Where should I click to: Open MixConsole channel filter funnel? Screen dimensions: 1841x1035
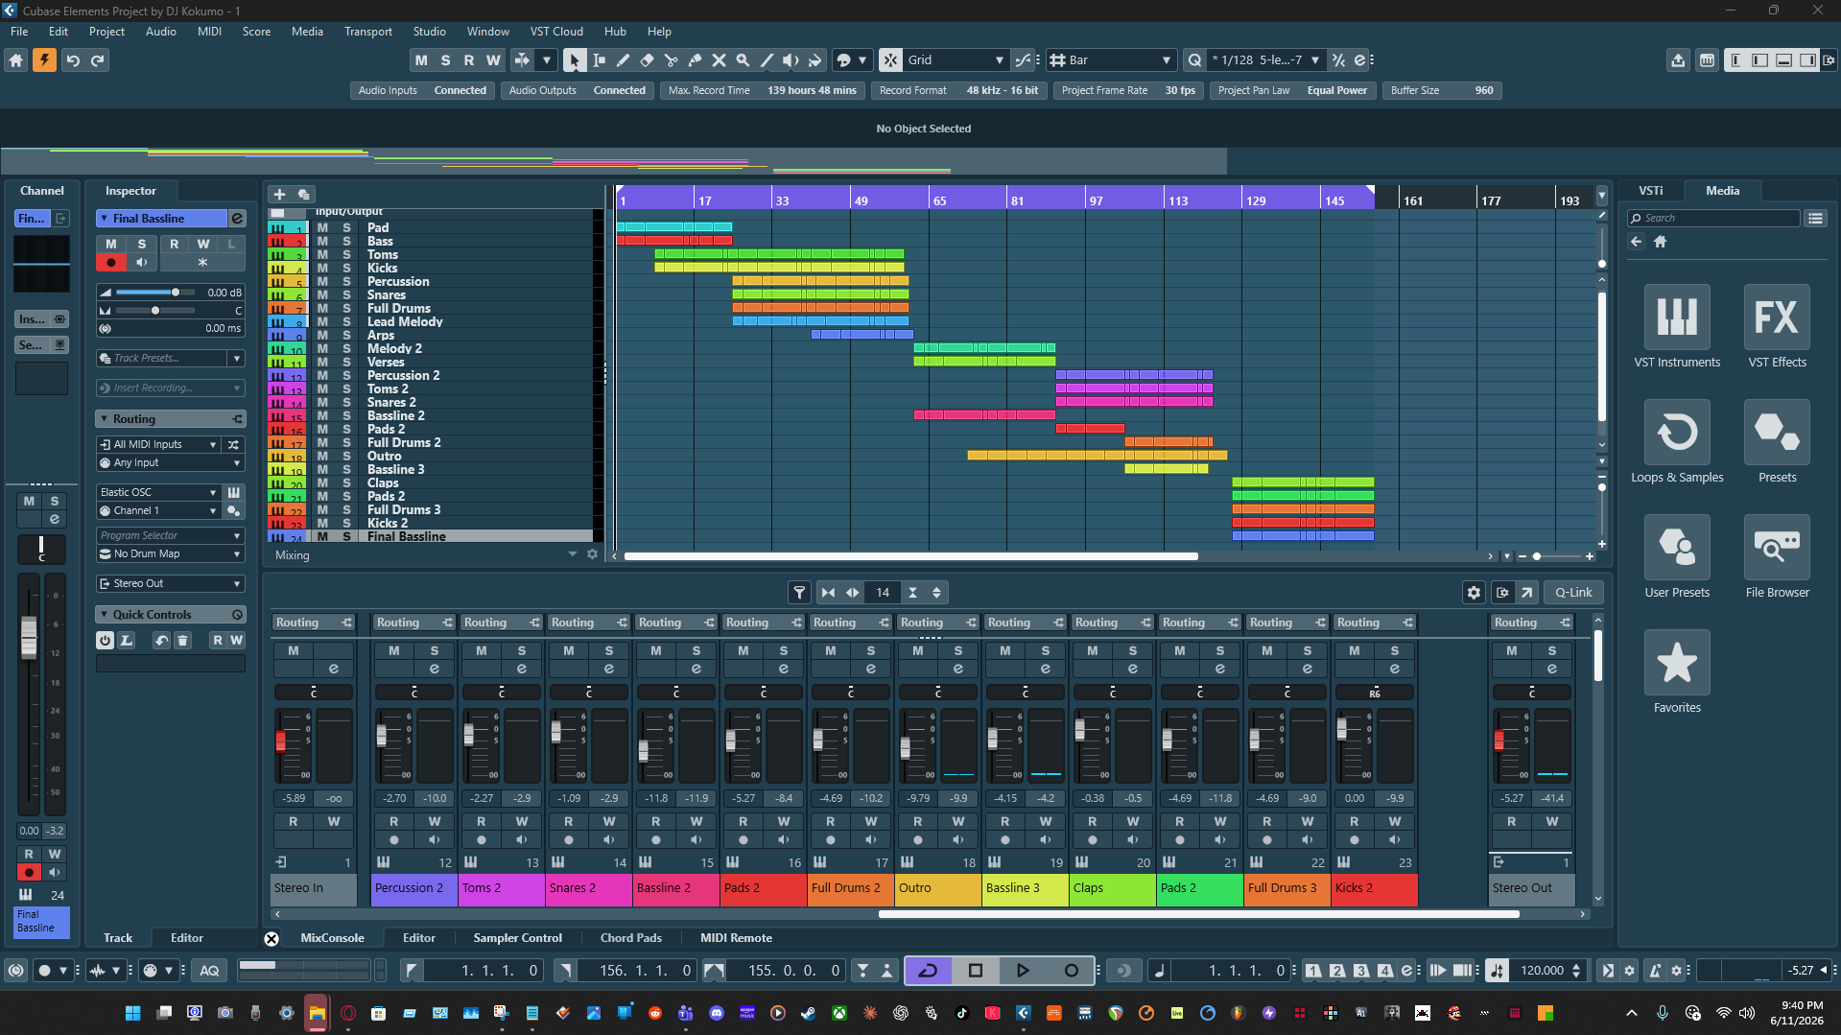coord(799,593)
